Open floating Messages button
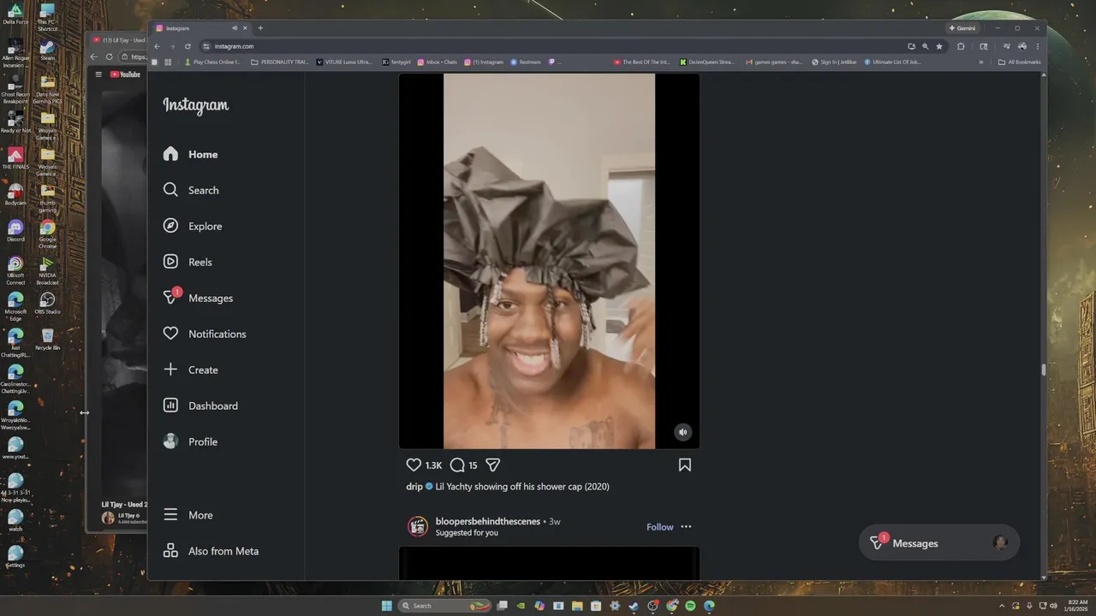 point(939,542)
